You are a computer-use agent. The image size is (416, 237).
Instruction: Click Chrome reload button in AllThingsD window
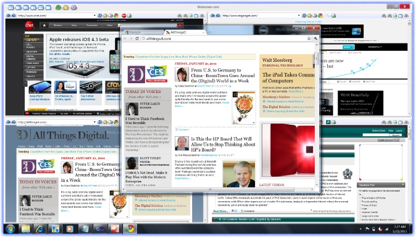137,38
